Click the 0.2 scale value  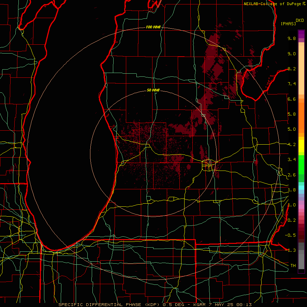[292, 220]
